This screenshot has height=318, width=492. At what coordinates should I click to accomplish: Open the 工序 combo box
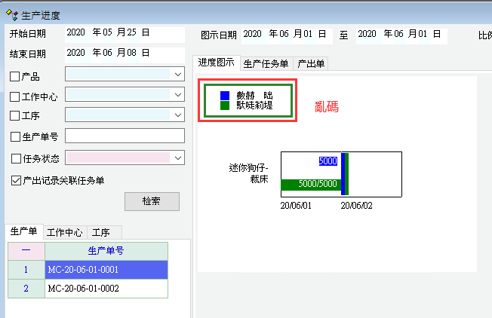click(177, 115)
